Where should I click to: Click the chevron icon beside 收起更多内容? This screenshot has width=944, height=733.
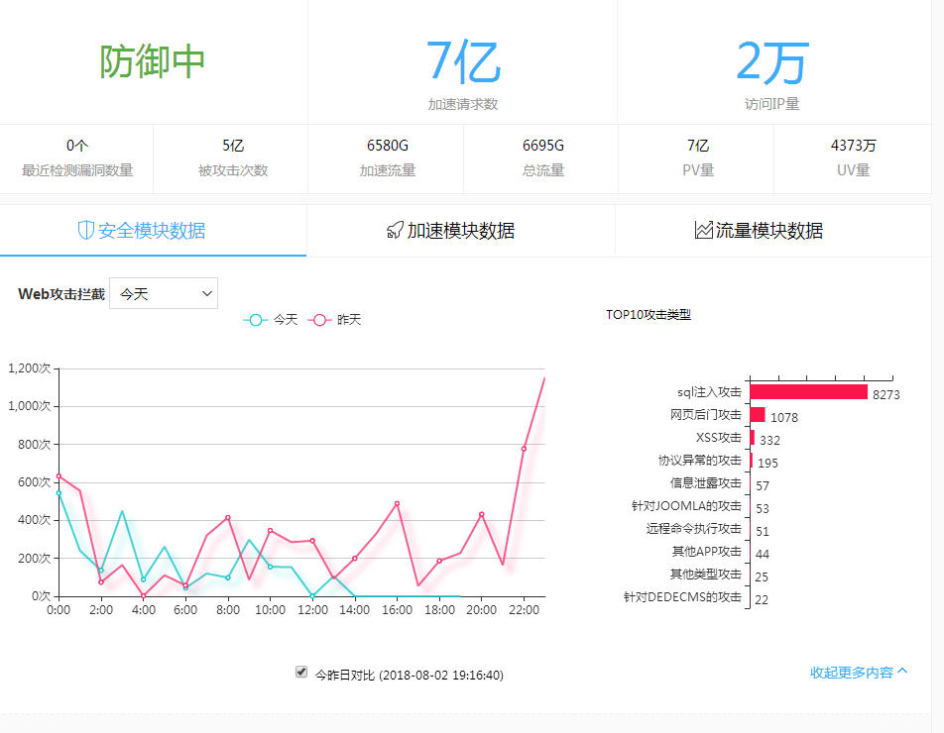click(x=902, y=672)
